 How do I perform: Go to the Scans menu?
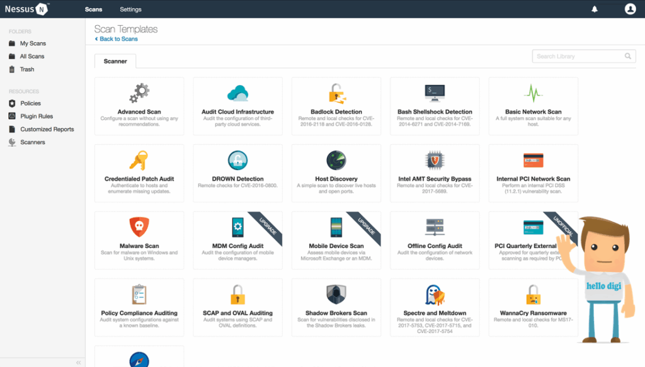click(93, 9)
